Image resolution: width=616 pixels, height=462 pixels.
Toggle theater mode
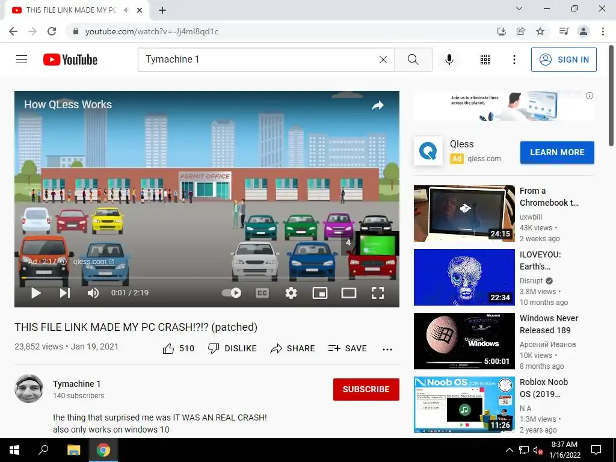click(x=349, y=293)
